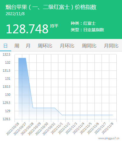The width and height of the screenshot is (122, 141).
Task: Click the 128.748 index value
Action: pyautogui.click(x=27, y=29)
